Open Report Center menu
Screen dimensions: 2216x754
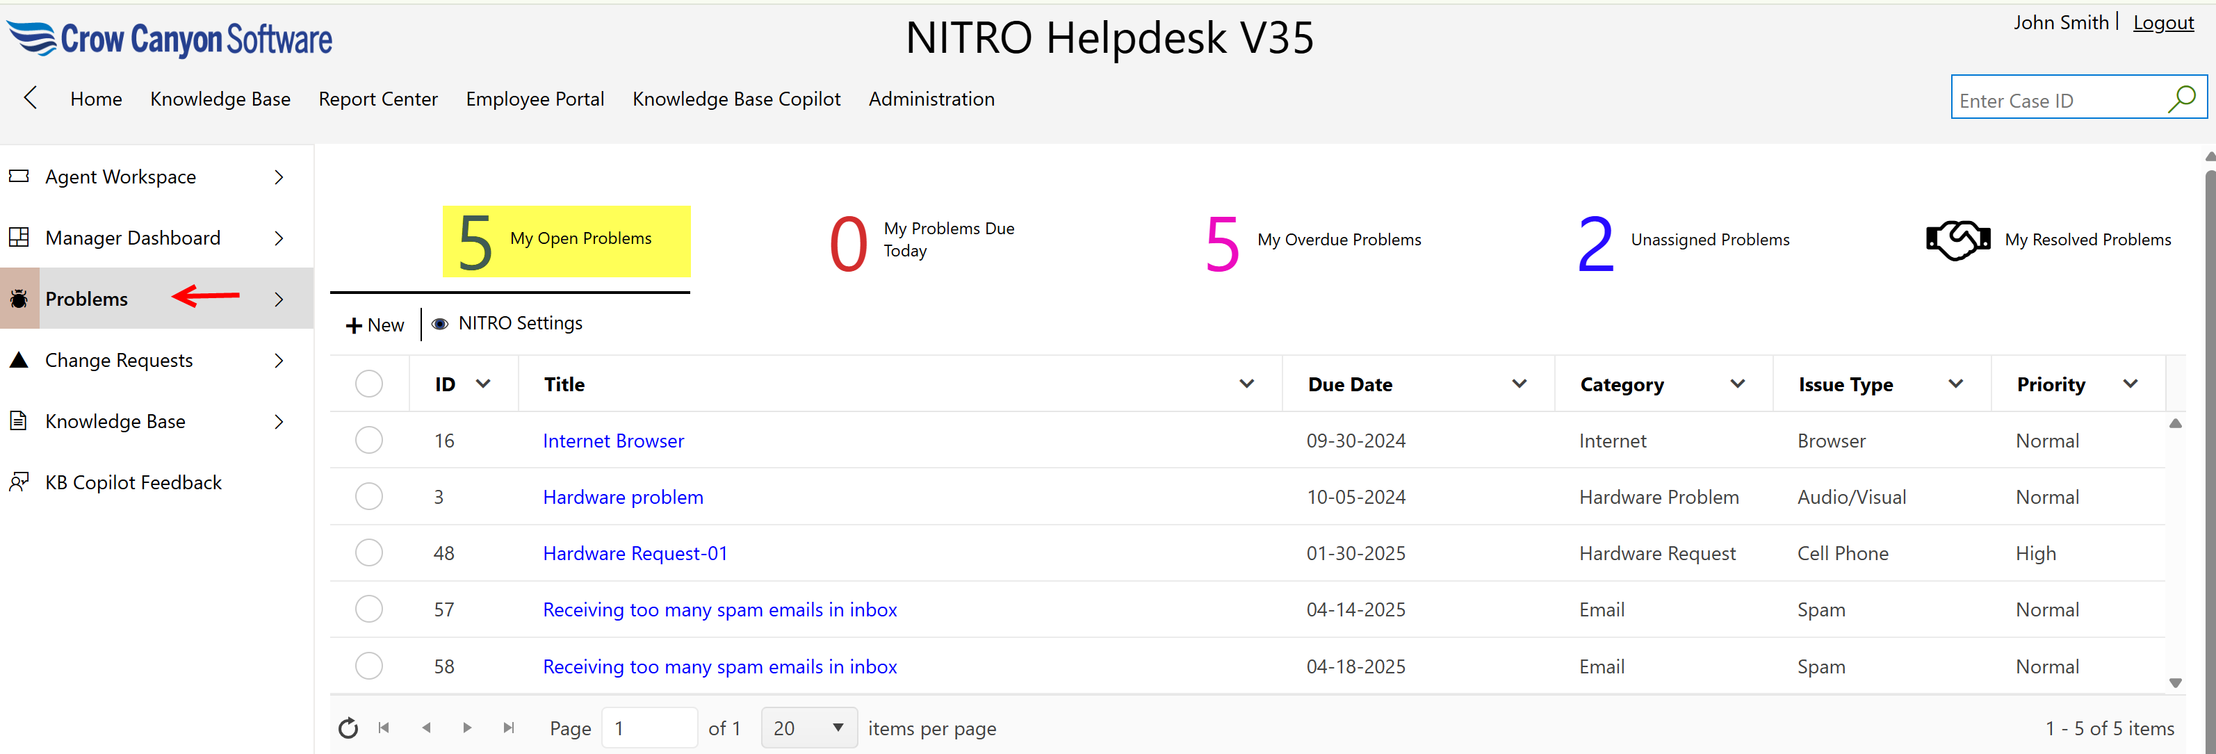click(377, 99)
